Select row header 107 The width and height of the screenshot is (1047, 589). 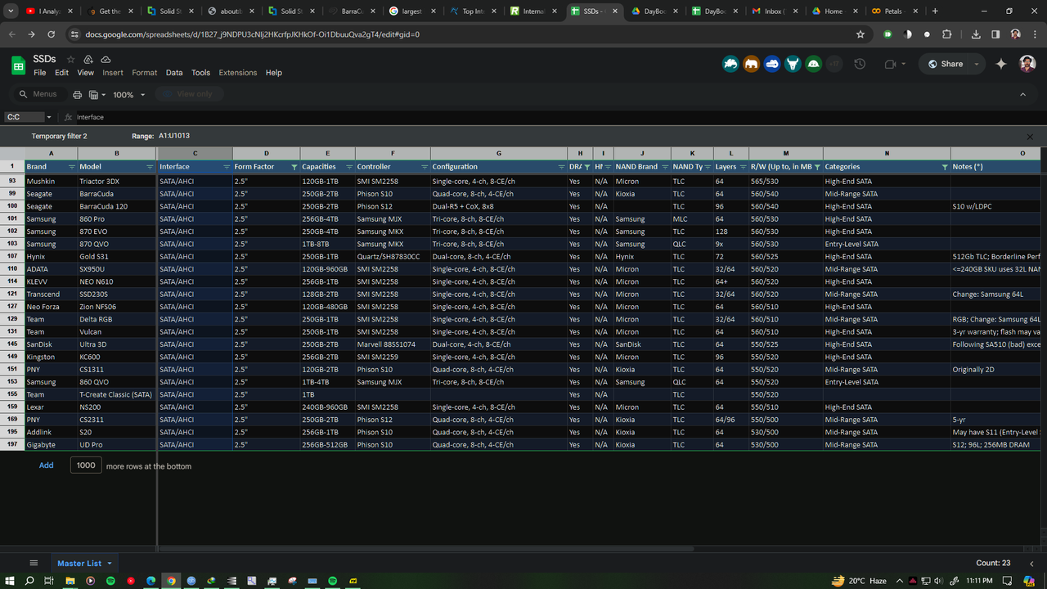[x=12, y=257]
